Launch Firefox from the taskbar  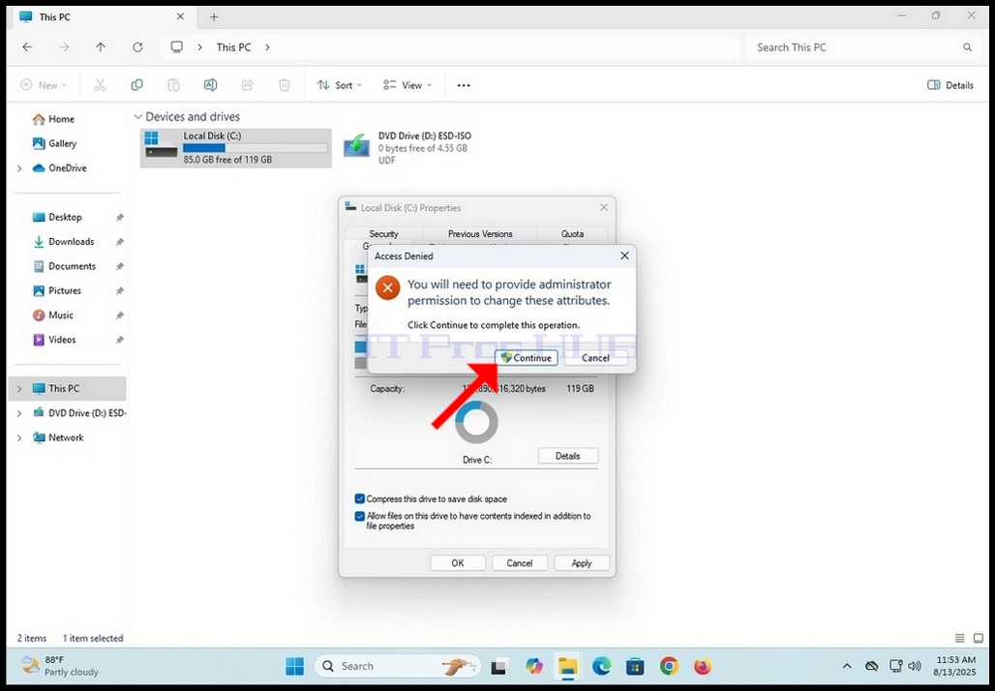click(x=703, y=666)
